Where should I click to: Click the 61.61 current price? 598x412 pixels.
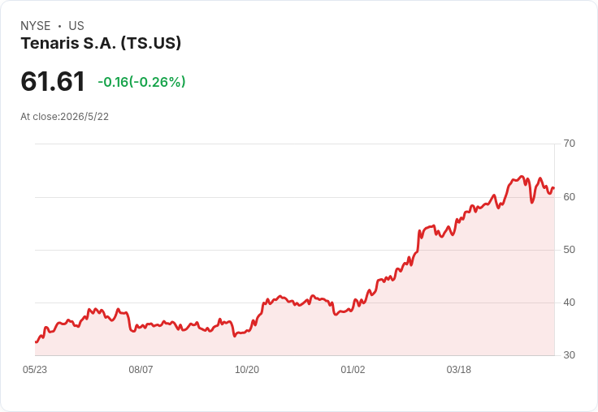53,81
